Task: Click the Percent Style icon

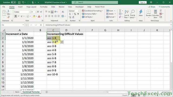Action: pos(75,14)
